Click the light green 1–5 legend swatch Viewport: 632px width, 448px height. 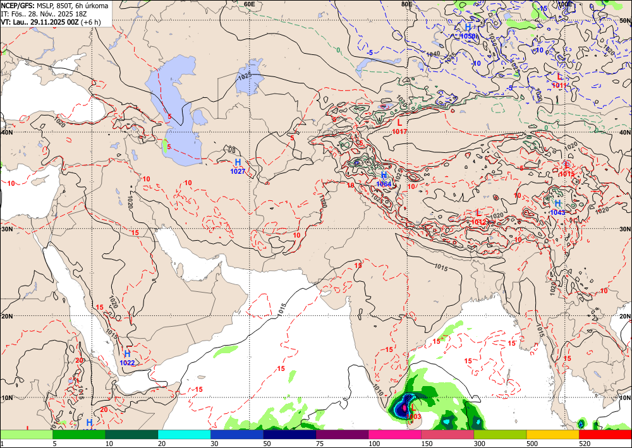(26, 434)
